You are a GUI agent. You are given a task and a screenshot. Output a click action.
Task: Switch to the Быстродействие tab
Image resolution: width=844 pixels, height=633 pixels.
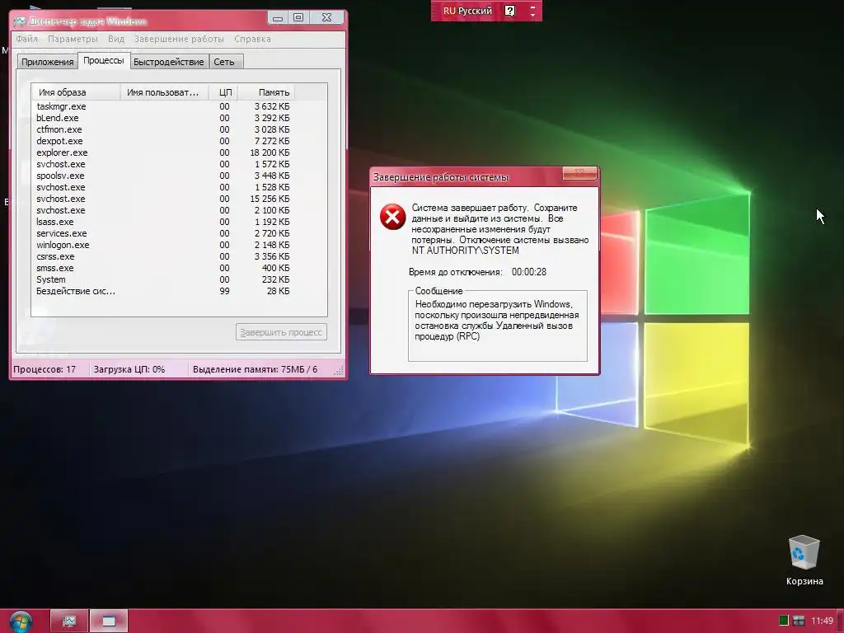[168, 62]
